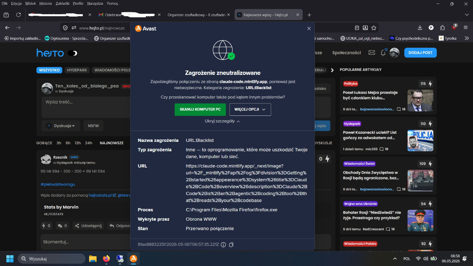Open the #pletwalztwarogu hashtag link

coord(58,184)
